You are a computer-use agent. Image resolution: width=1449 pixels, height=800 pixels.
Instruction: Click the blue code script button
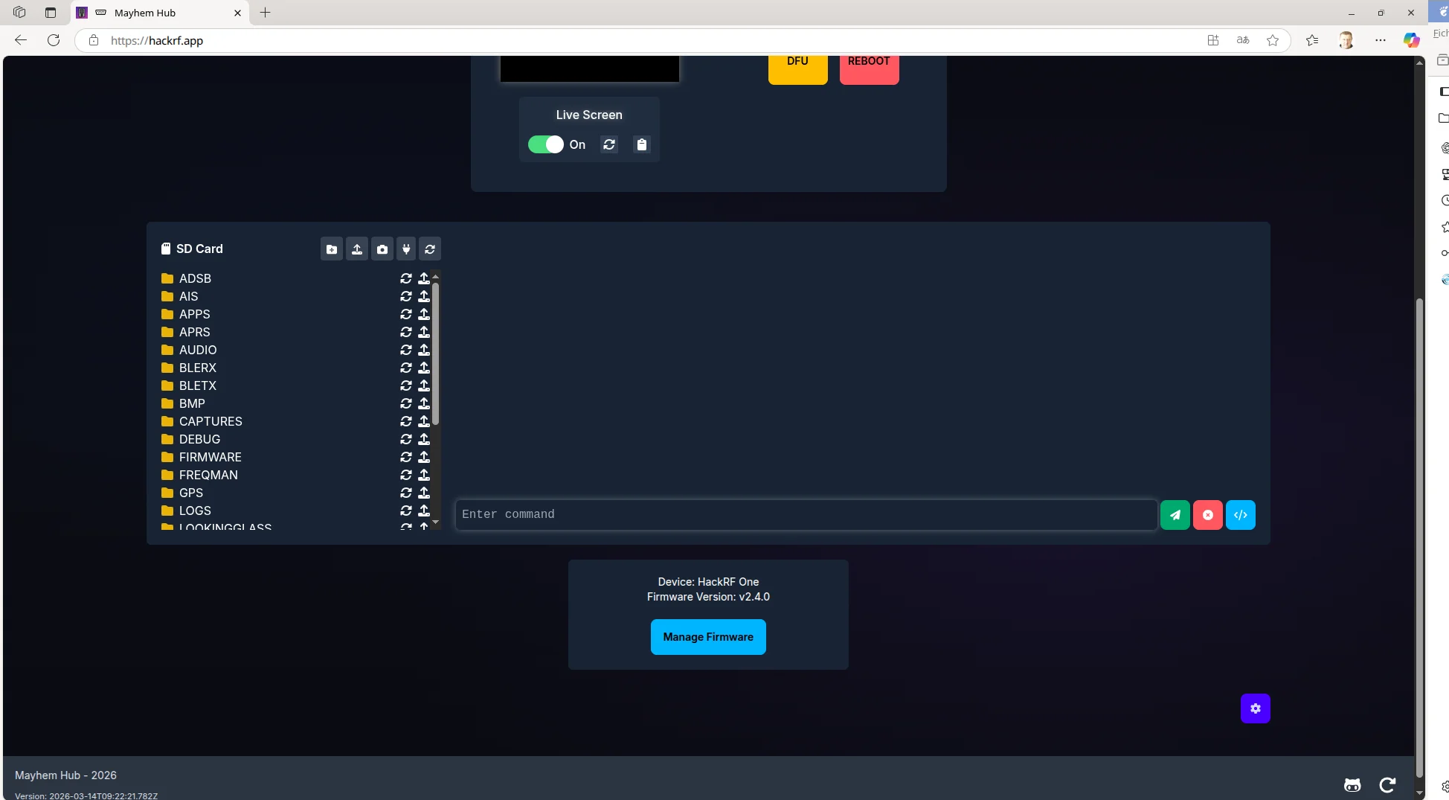click(1241, 515)
